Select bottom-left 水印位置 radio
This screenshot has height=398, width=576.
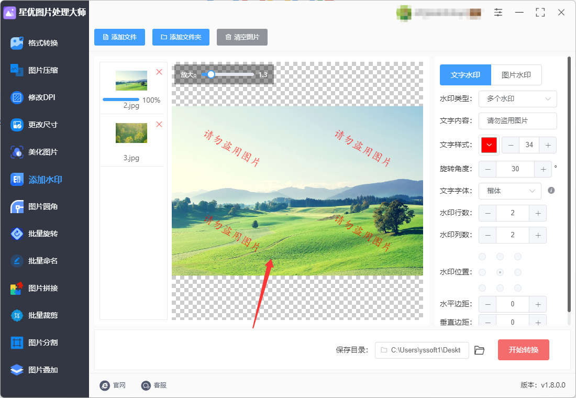482,288
